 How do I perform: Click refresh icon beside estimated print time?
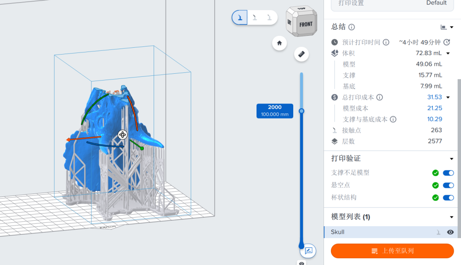(446, 42)
